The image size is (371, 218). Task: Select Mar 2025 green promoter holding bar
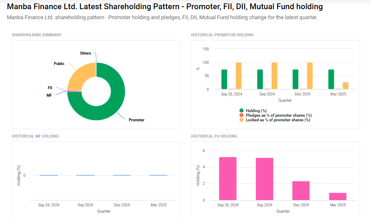[331, 79]
